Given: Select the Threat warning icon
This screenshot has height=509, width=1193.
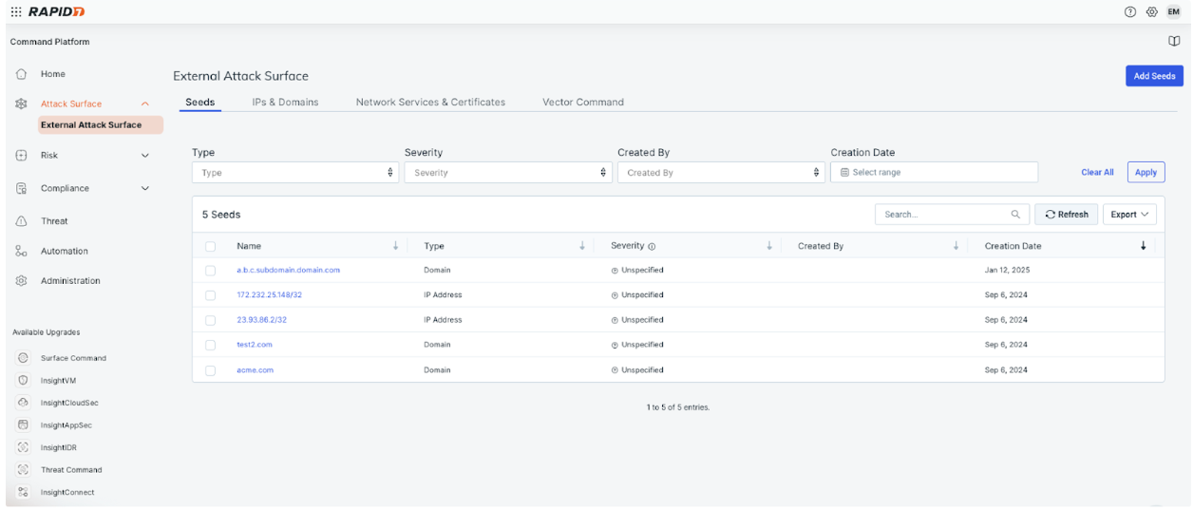Looking at the screenshot, I should pos(21,221).
